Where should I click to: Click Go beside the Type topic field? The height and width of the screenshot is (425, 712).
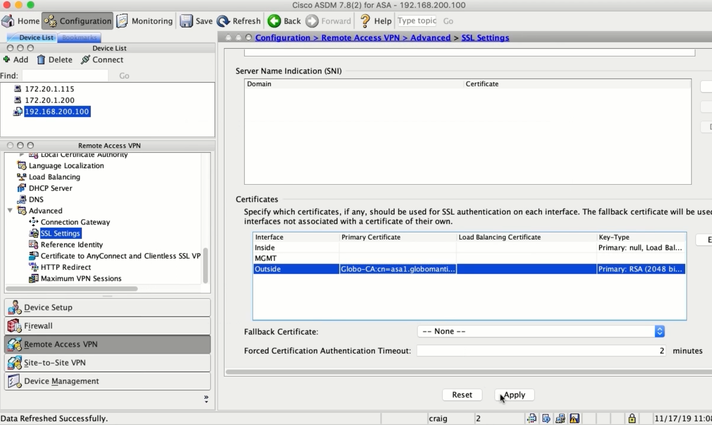(x=448, y=21)
